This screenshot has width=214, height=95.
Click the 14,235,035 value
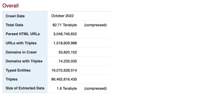pos(68,61)
